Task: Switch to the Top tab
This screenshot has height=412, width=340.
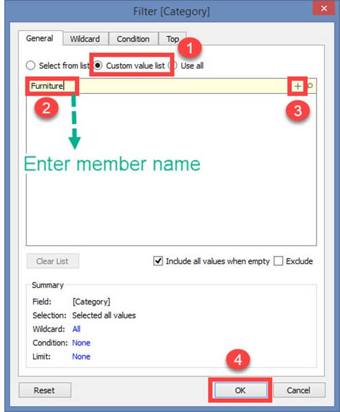Action: pyautogui.click(x=172, y=39)
